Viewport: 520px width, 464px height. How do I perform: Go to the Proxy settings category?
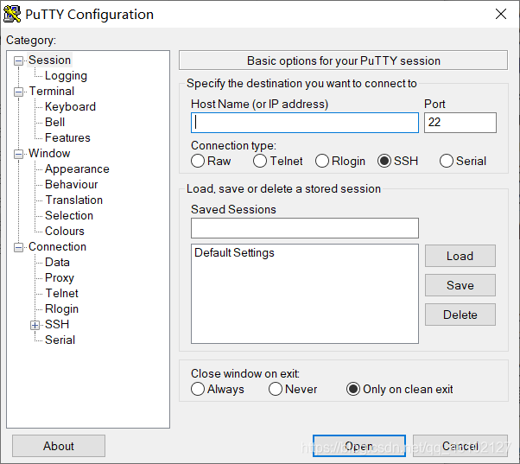(x=60, y=278)
